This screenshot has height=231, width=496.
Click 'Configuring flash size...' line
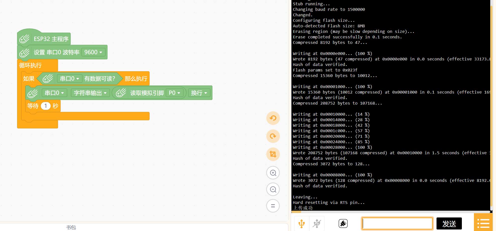pos(324,20)
